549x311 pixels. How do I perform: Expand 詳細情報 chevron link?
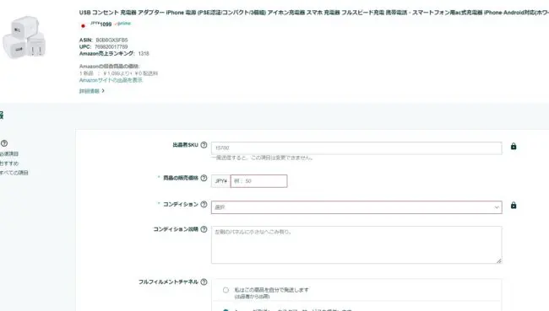pyautogui.click(x=92, y=91)
